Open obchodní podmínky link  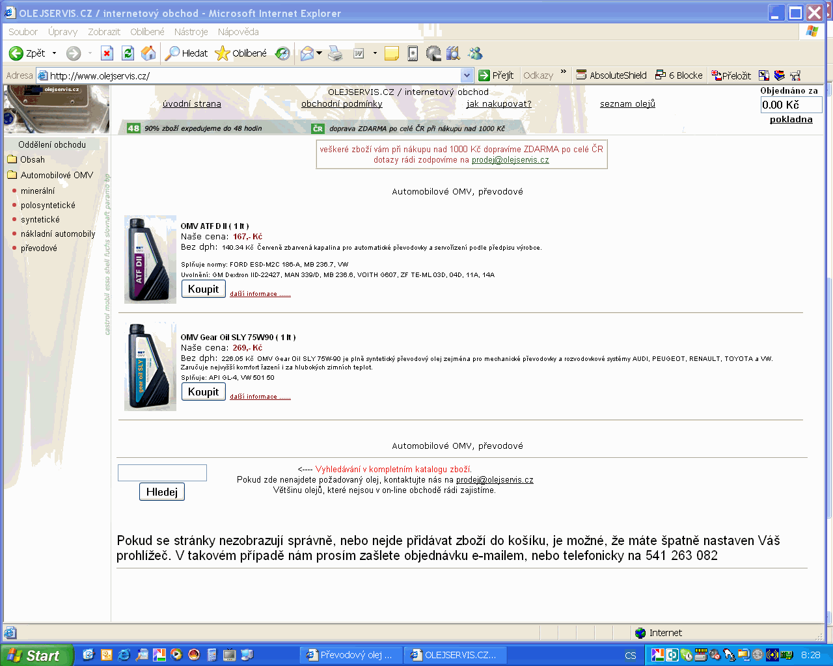[x=342, y=104]
